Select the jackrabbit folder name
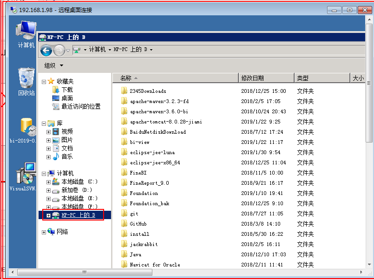Image resolution: width=374 pixels, height=279 pixels. point(144,245)
